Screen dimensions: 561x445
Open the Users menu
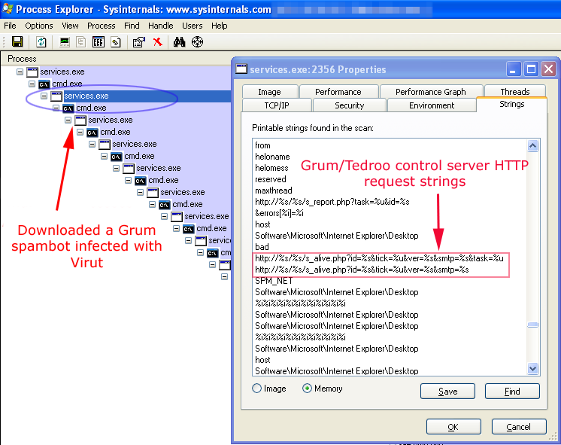pyautogui.click(x=192, y=26)
